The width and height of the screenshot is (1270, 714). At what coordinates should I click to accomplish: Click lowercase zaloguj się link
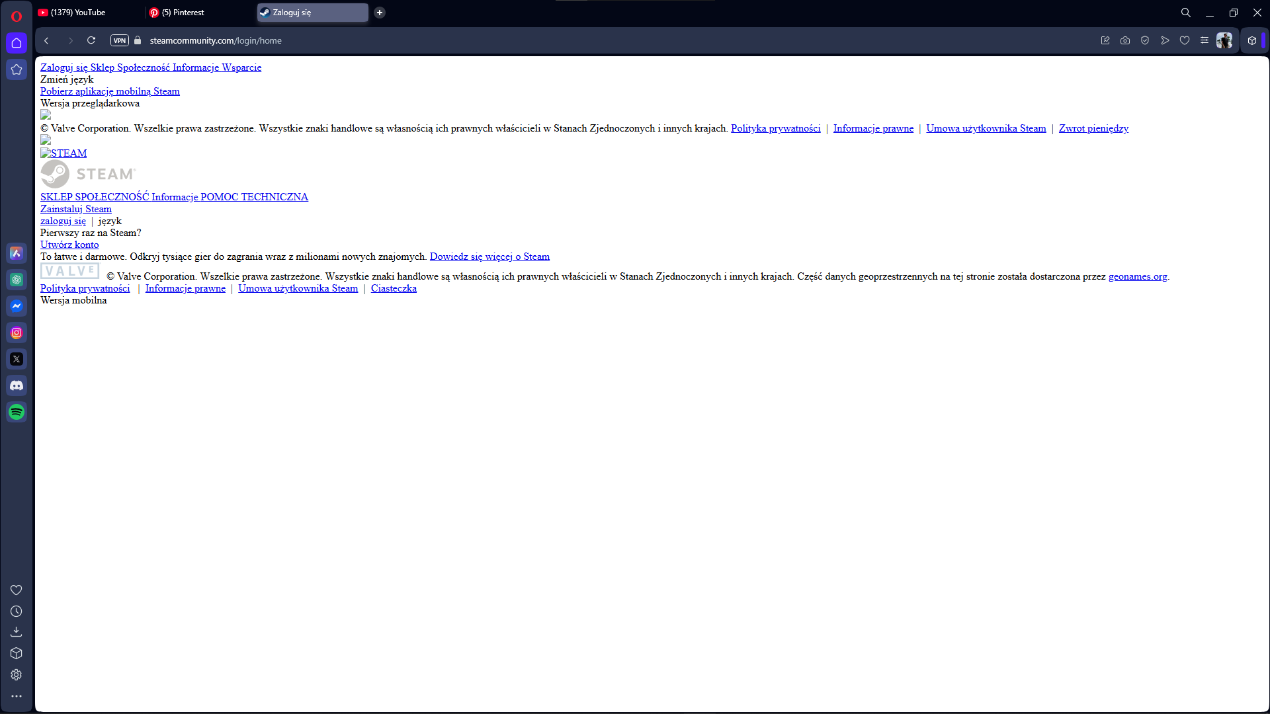63,221
